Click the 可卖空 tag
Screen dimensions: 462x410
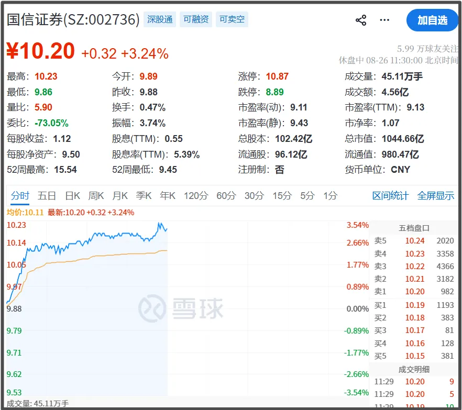[x=232, y=19]
